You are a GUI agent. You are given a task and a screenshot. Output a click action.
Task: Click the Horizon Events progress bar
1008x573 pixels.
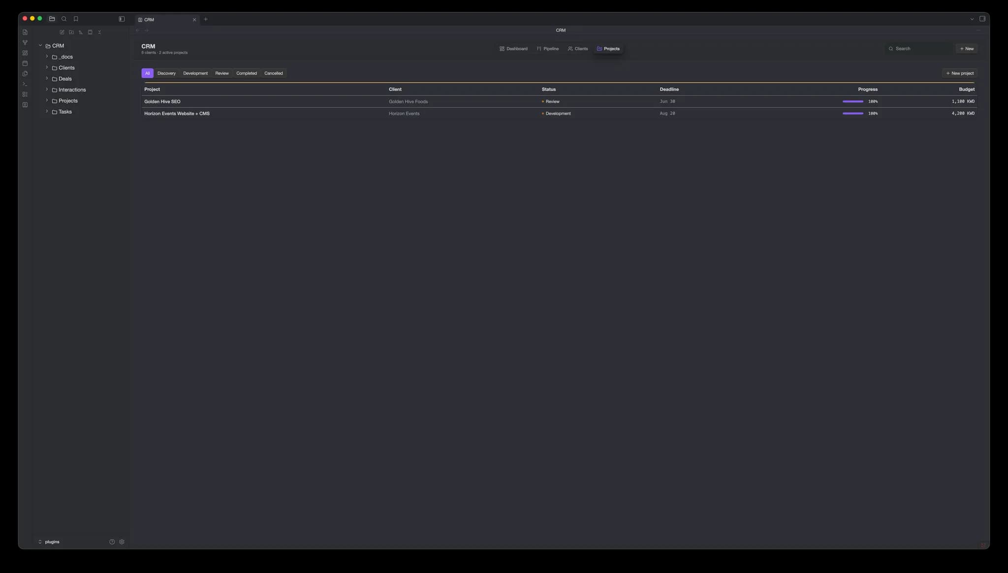(853, 114)
